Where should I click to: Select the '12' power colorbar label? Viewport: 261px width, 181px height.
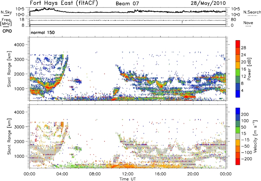click(x=243, y=76)
